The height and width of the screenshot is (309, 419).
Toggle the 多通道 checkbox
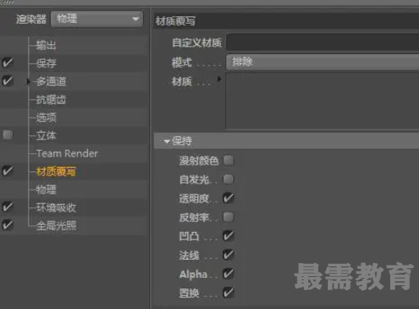click(7, 81)
